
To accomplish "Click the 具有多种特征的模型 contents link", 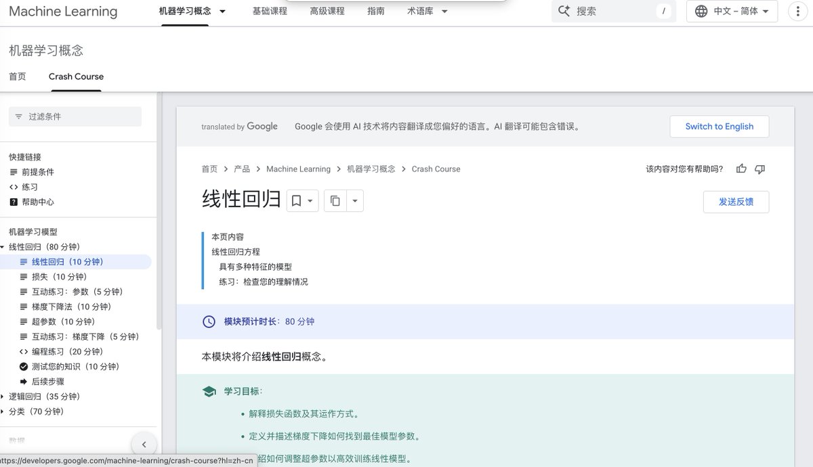I will click(255, 267).
